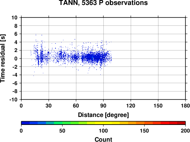The image size is (190, 142).
Task: Click the dark red colorbar segment at 200
Action: (181, 123)
